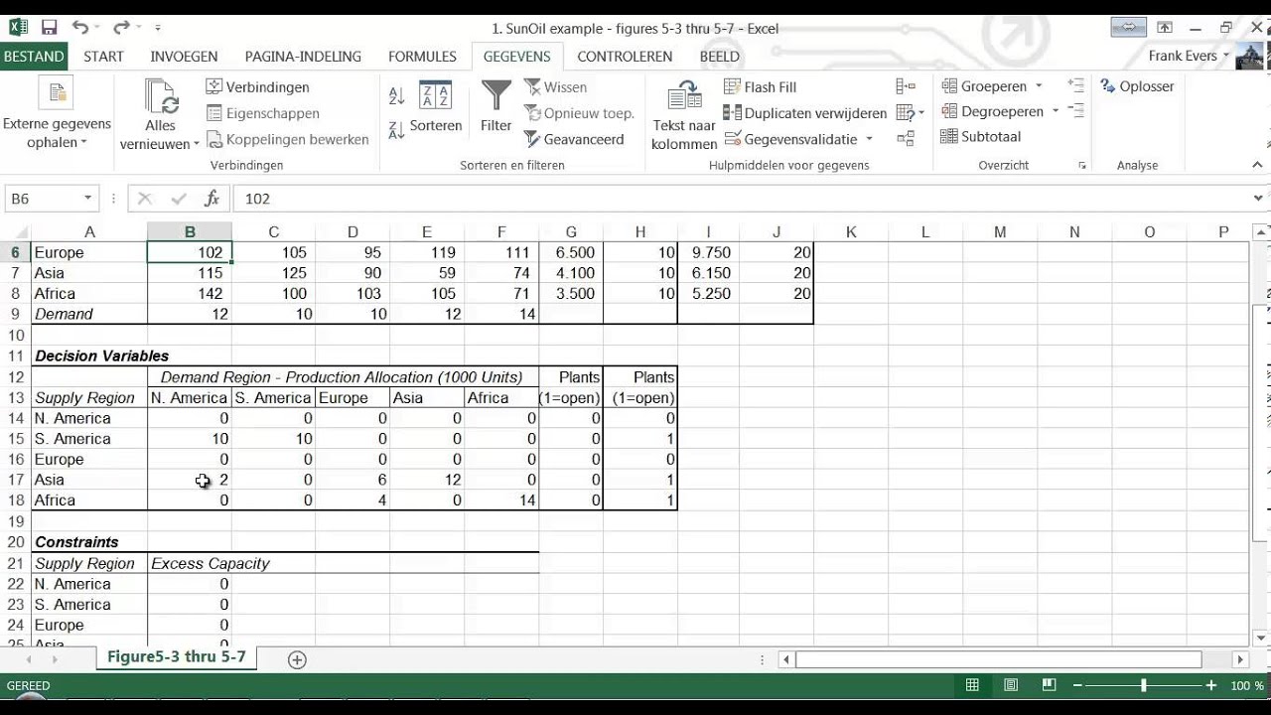The image size is (1271, 715).
Task: Click the vertical scrollbar down arrow
Action: [x=1261, y=638]
